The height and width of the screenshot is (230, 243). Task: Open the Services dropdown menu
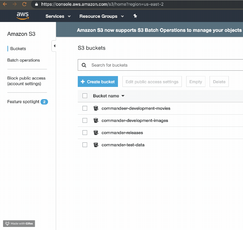[58, 16]
